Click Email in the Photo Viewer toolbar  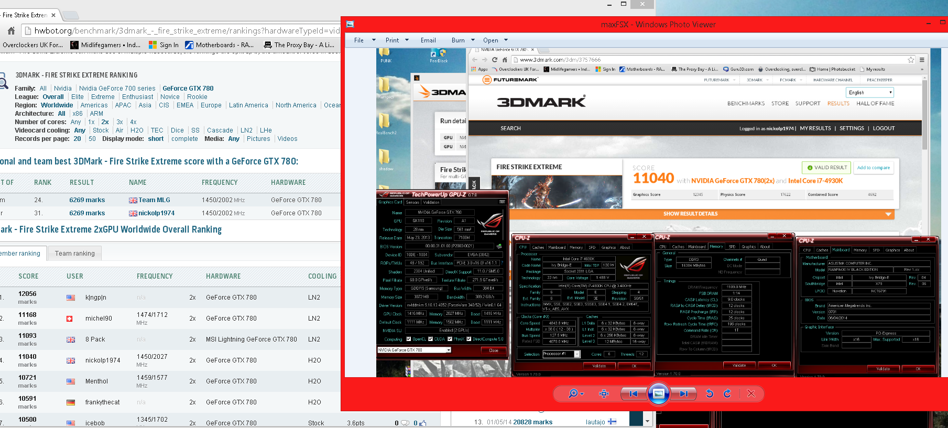(428, 40)
